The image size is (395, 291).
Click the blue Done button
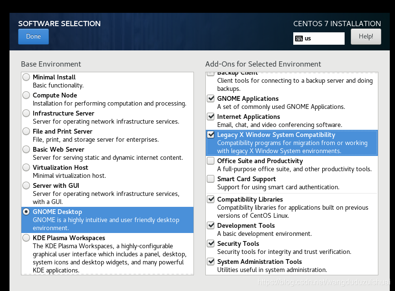pyautogui.click(x=33, y=37)
